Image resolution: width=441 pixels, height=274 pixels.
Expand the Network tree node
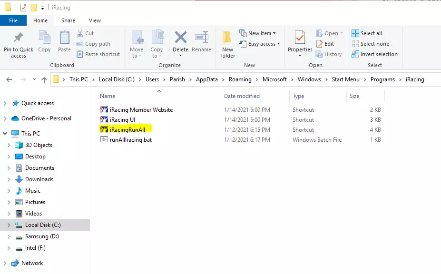pyautogui.click(x=5, y=263)
